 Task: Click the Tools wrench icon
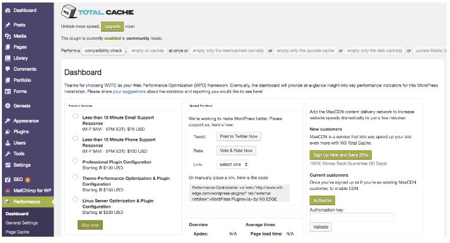click(x=8, y=154)
